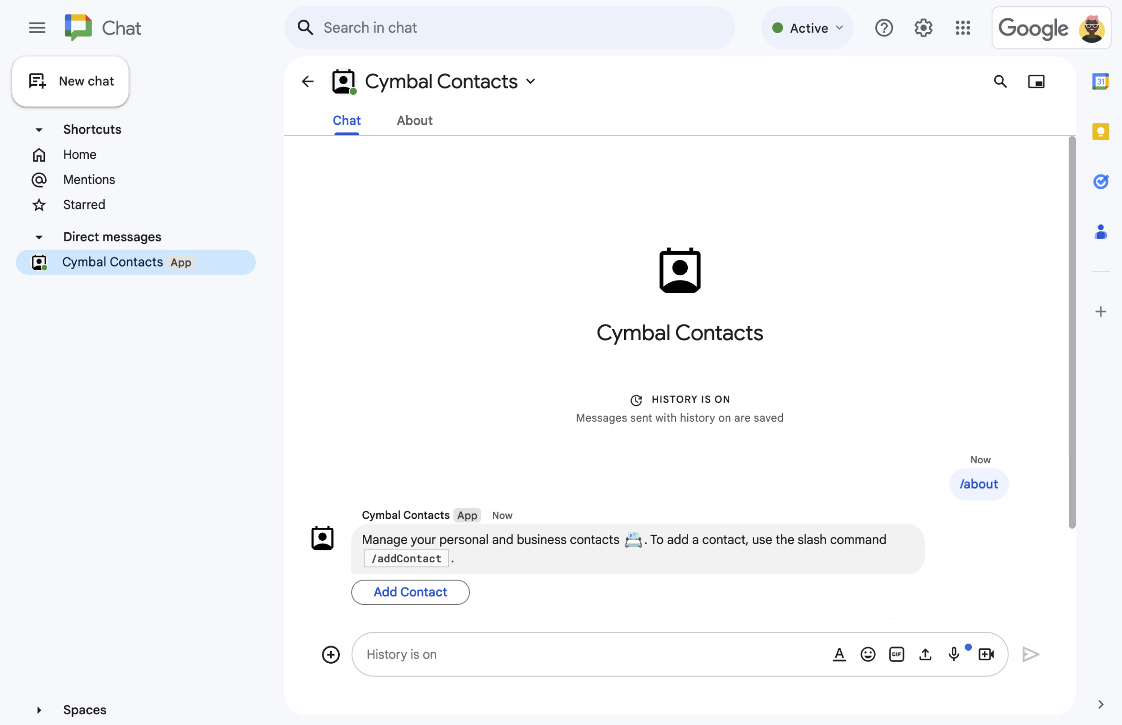The height and width of the screenshot is (725, 1122).
Task: Click the Google Apps grid icon
Action: click(x=963, y=27)
